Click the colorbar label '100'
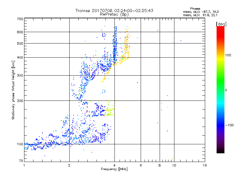This screenshot has width=241, height=180. click(x=228, y=55)
